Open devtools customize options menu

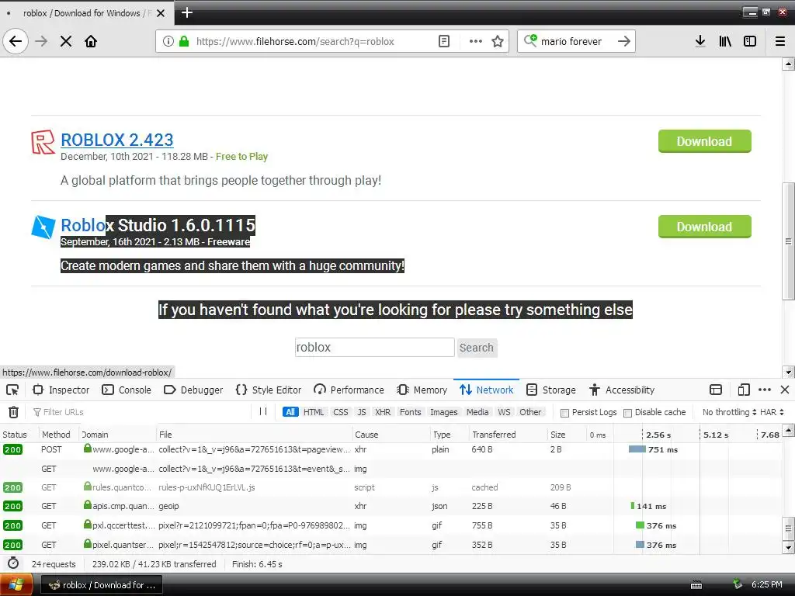point(765,390)
